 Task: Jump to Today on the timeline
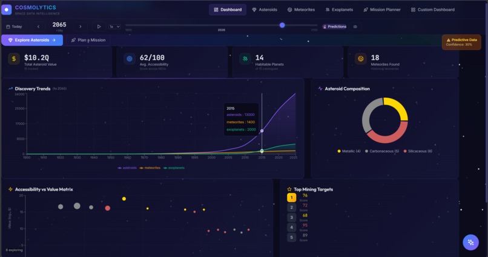[14, 27]
